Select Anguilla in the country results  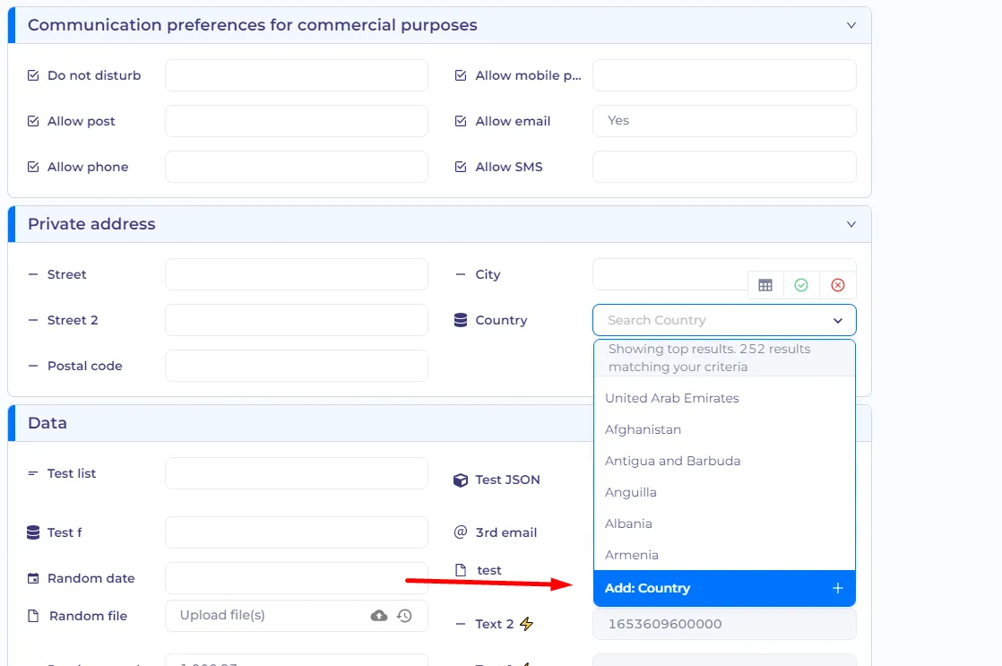coord(725,492)
